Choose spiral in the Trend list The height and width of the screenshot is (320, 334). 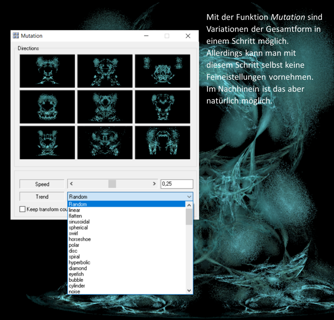127,256
